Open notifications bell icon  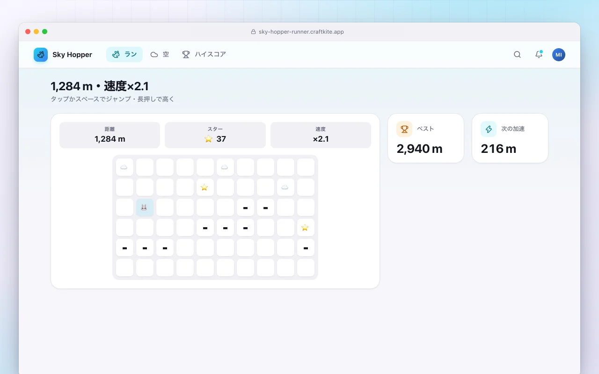539,55
